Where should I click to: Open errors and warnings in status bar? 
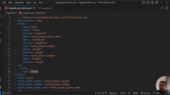(7, 93)
